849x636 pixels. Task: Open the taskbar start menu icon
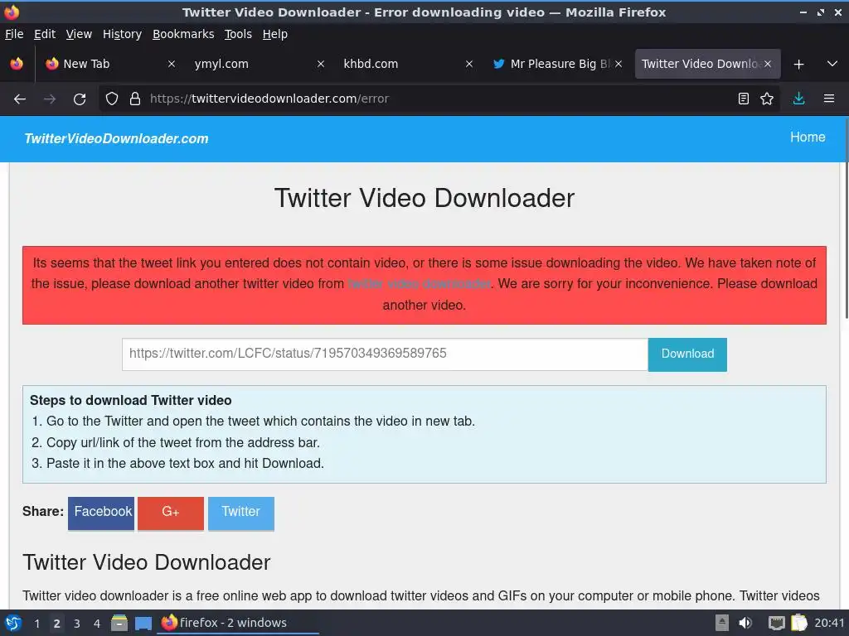[x=13, y=623]
